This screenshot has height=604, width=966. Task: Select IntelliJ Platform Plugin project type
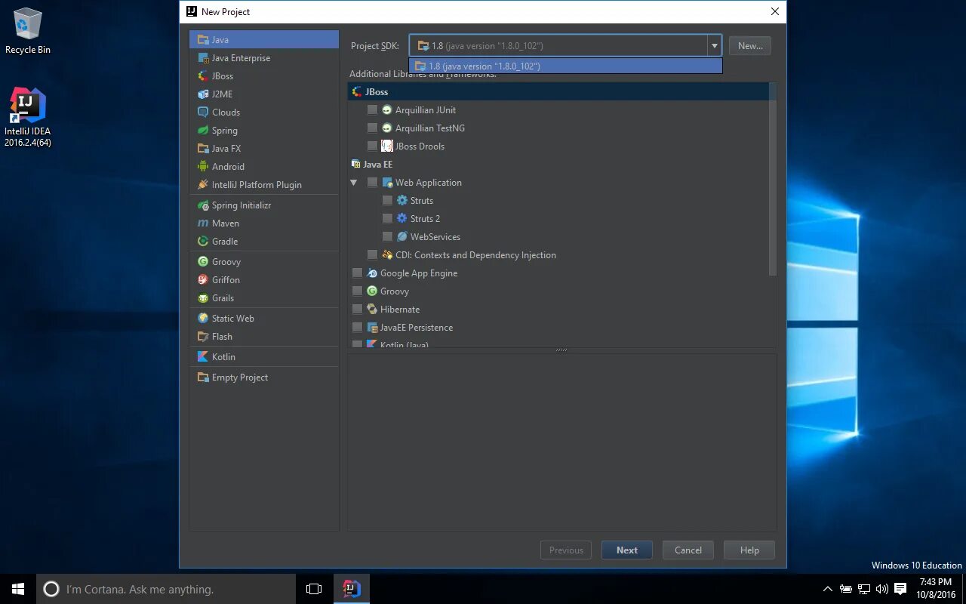pos(264,184)
